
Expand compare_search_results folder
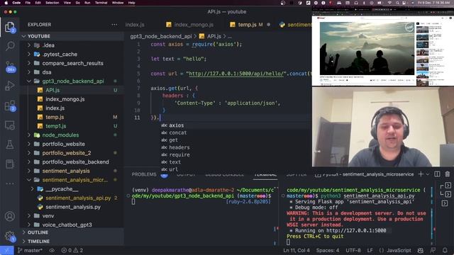[x=29, y=63]
